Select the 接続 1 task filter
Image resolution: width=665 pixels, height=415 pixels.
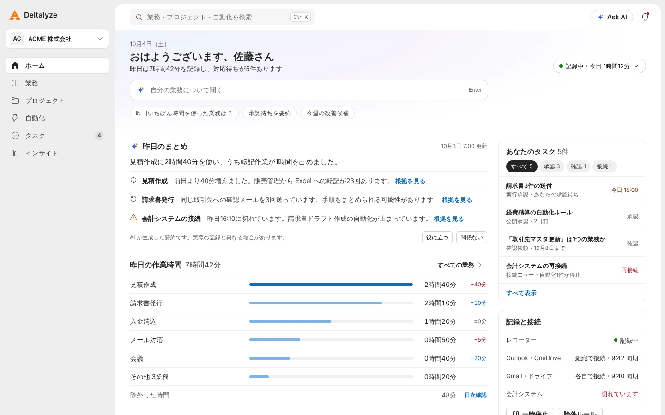click(x=604, y=166)
